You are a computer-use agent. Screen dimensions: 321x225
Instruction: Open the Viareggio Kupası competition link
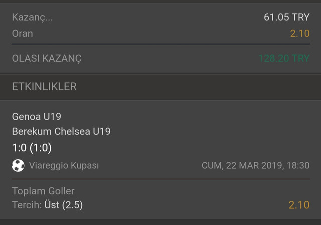coord(64,166)
